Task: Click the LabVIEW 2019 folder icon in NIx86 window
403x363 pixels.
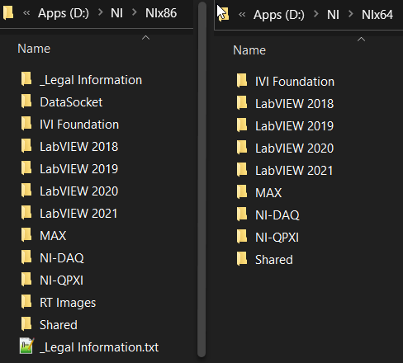Action: coord(26,168)
